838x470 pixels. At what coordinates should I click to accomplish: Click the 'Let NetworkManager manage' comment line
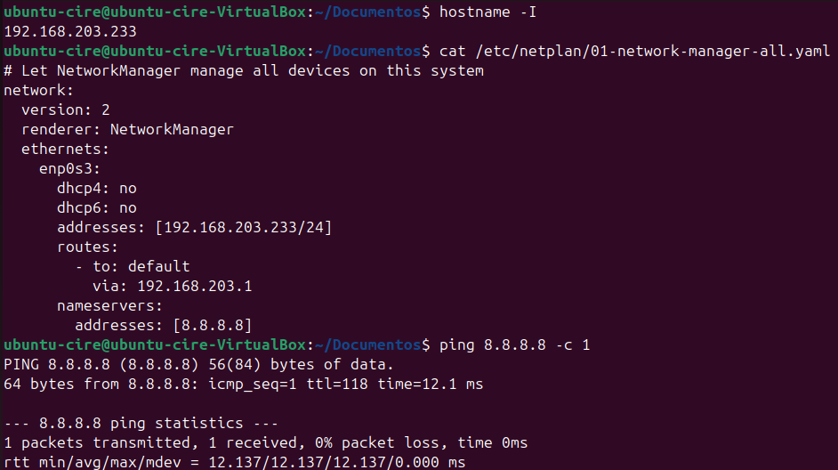244,70
